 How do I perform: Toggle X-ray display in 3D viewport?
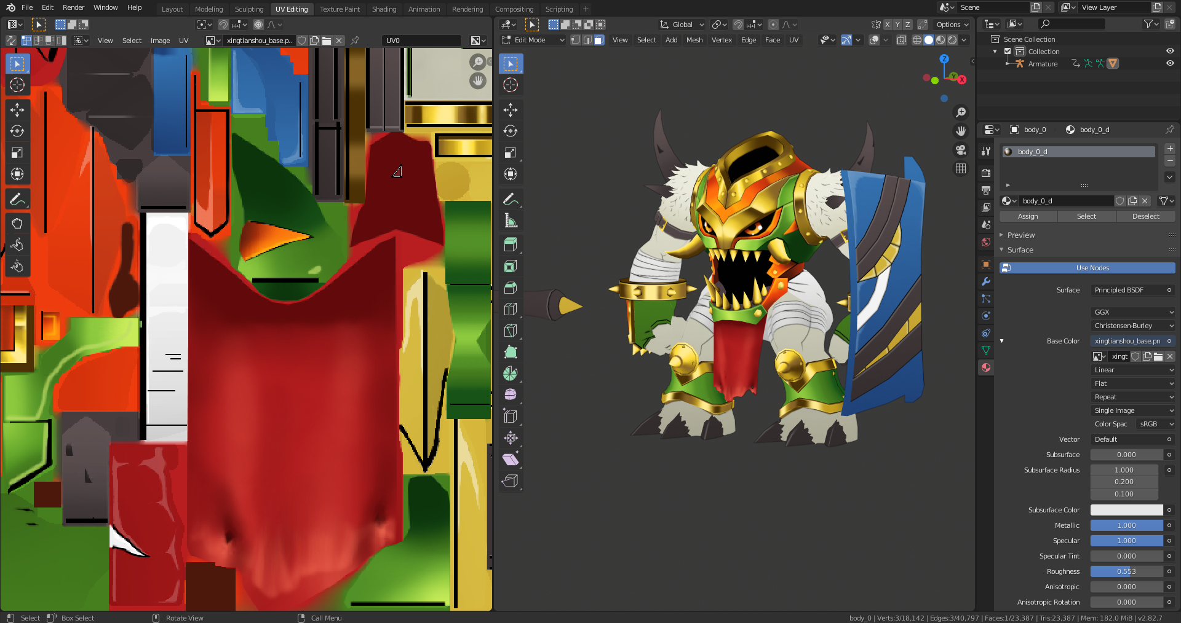902,40
